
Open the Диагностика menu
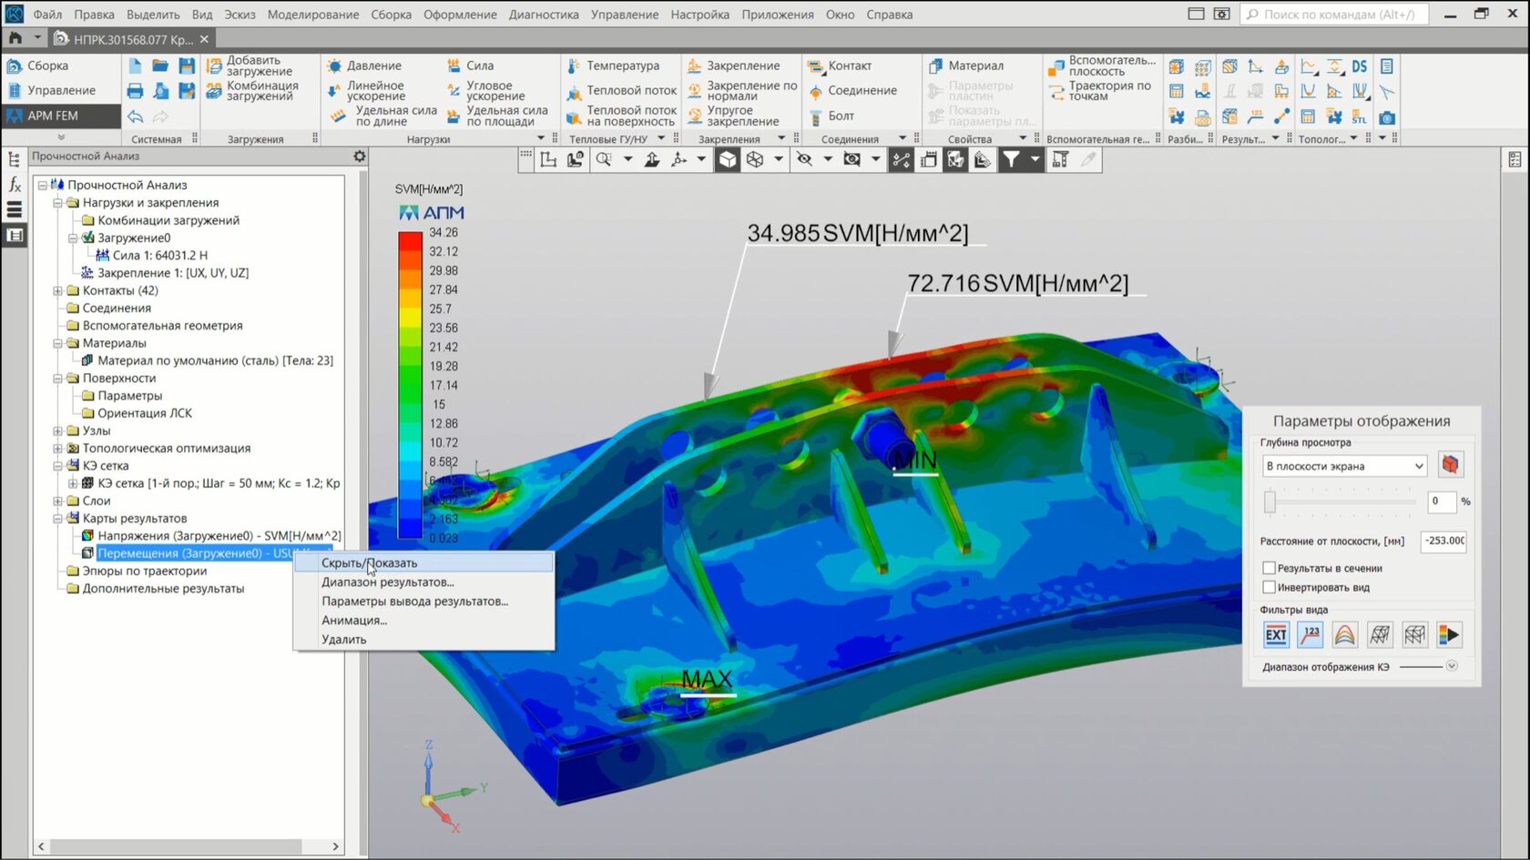pos(544,15)
